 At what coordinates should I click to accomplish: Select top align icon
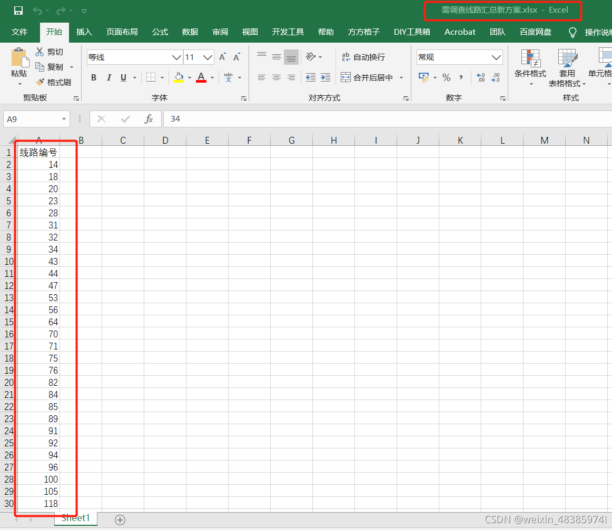262,57
